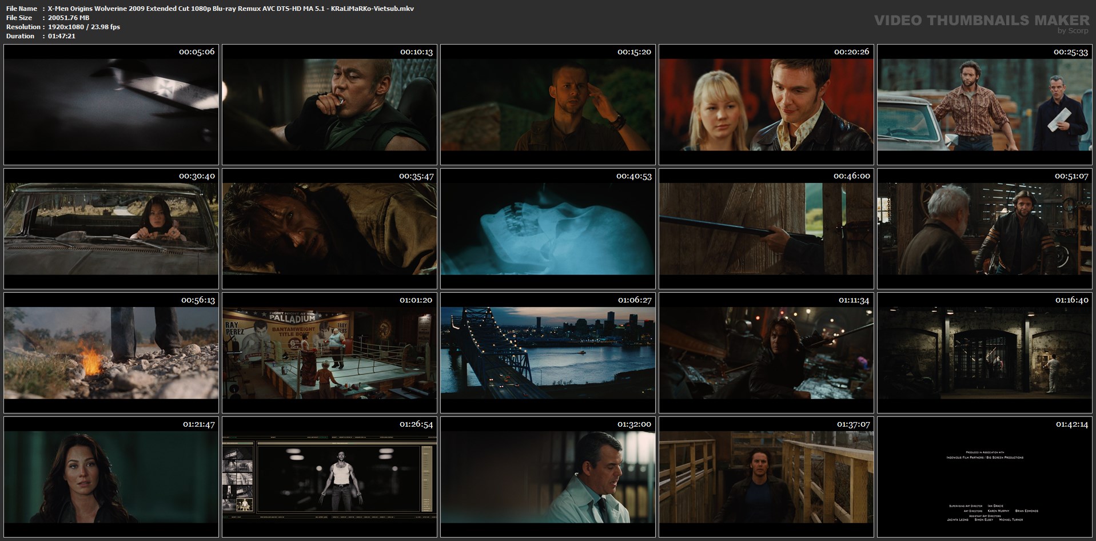Open the bridge cityscape thumbnail at 01:06:27

pyautogui.click(x=548, y=353)
